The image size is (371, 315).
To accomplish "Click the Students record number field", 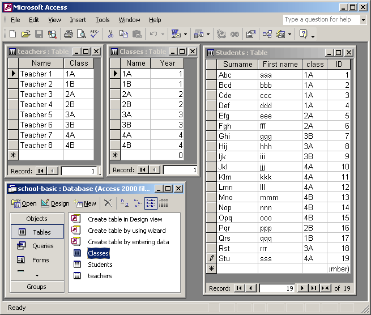I will pyautogui.click(x=277, y=288).
